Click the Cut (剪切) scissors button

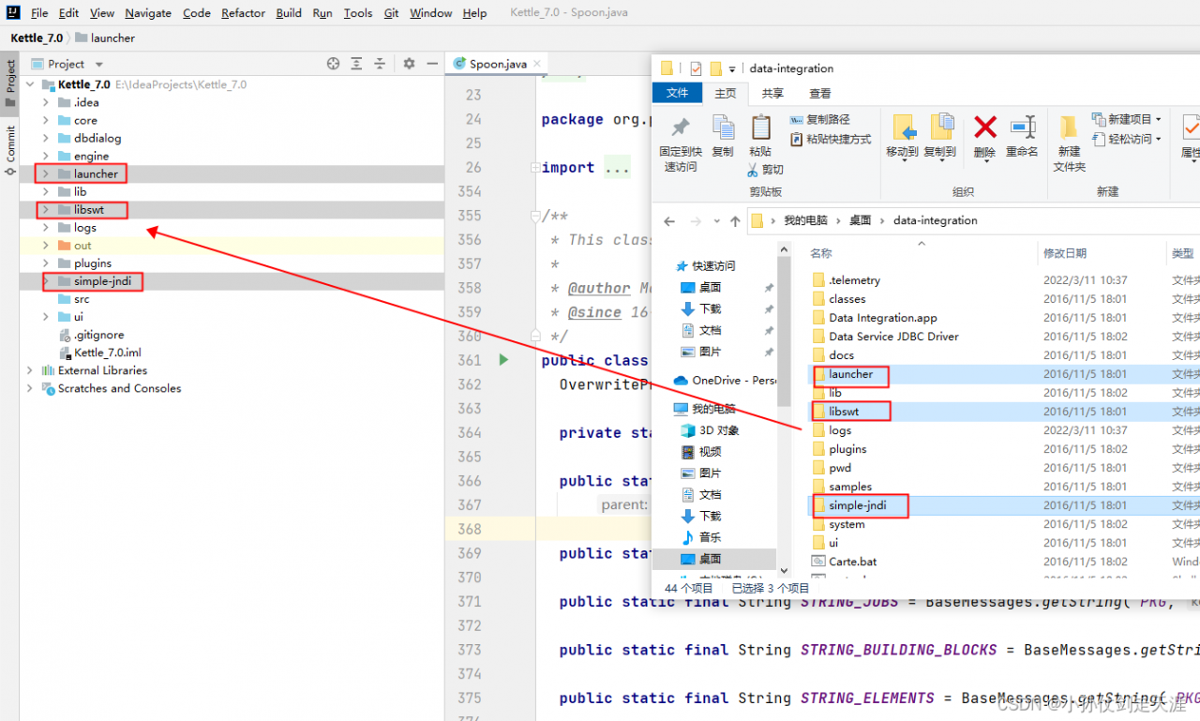point(765,170)
